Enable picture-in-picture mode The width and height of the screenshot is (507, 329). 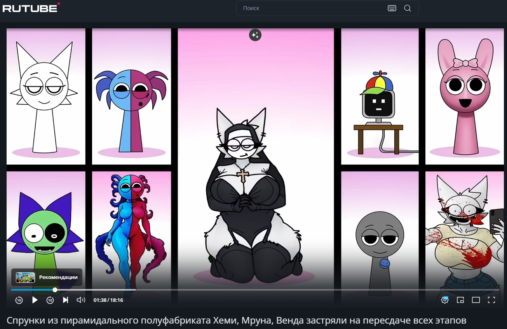[460, 300]
